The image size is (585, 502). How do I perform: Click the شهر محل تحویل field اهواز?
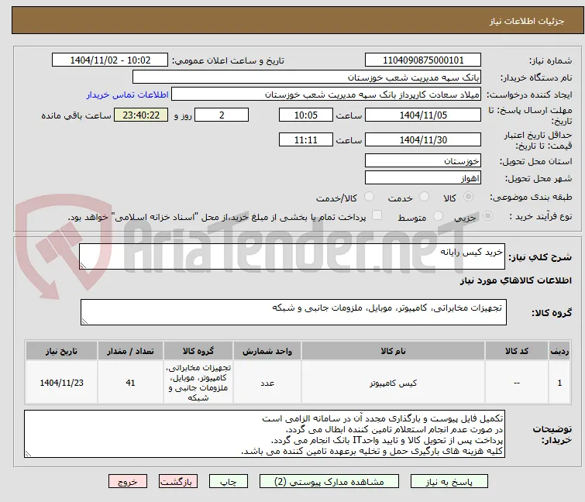423,178
